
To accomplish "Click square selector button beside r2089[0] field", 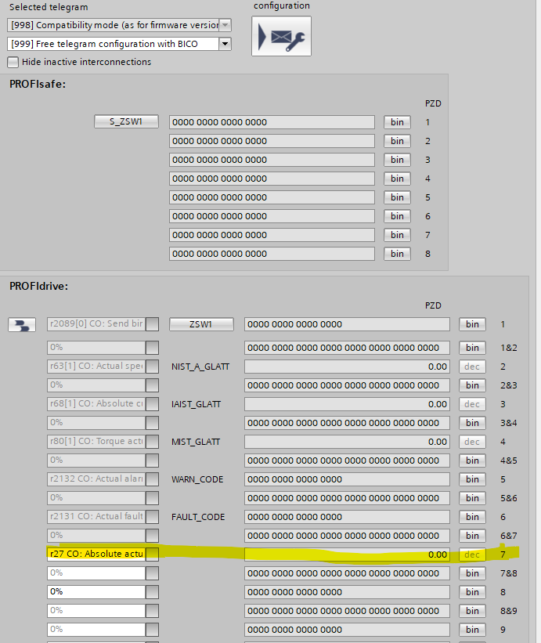I will 153,324.
